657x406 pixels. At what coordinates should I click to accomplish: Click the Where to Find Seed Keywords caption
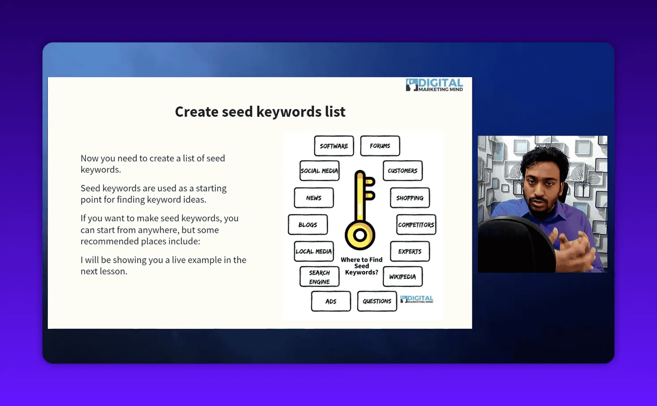361,265
